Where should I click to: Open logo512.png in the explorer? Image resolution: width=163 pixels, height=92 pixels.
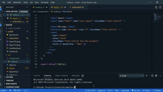coord(15,45)
